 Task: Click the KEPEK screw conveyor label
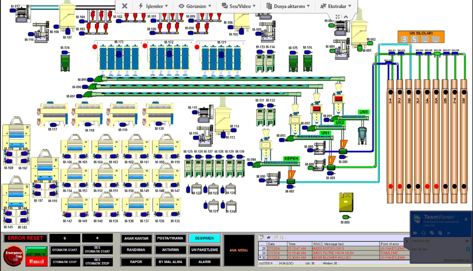pos(291,159)
